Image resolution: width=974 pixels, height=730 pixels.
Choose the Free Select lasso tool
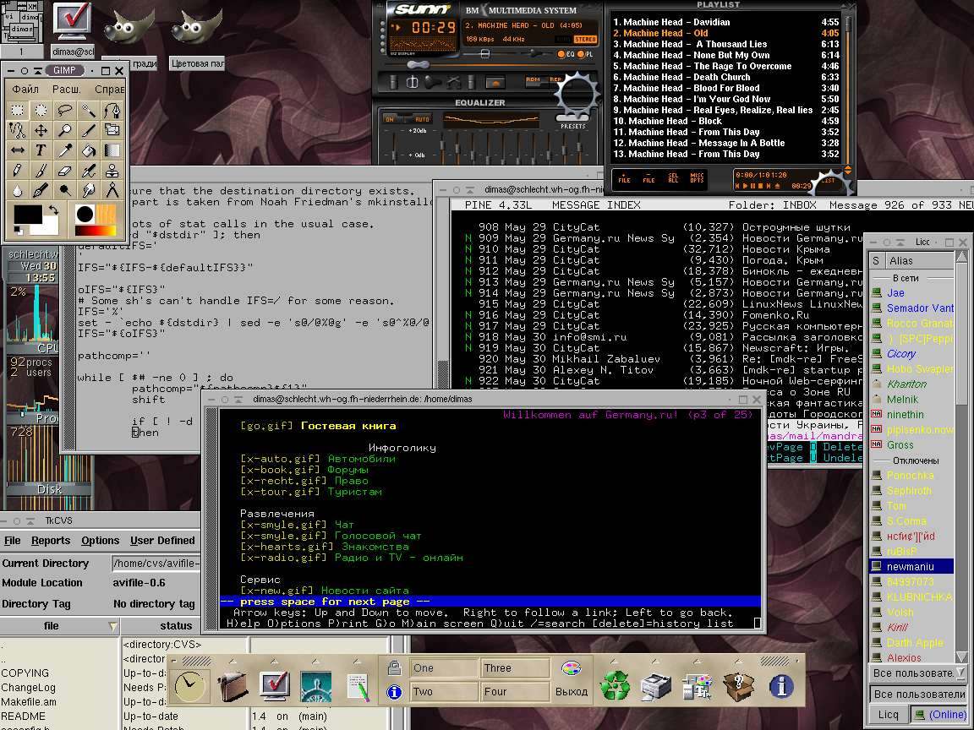click(x=64, y=111)
